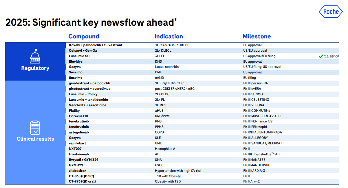Select 'Evrysdi + GYM 329' compound
This screenshot has width=348, height=188.
point(83,160)
